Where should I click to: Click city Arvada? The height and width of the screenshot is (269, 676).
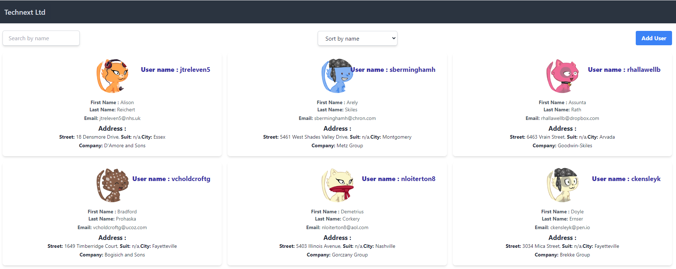click(x=607, y=137)
